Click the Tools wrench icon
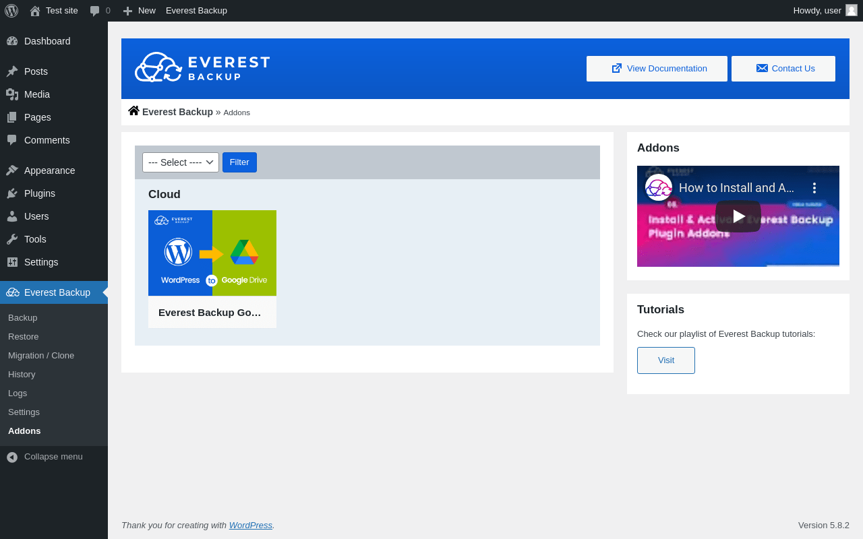863x539 pixels. point(12,239)
